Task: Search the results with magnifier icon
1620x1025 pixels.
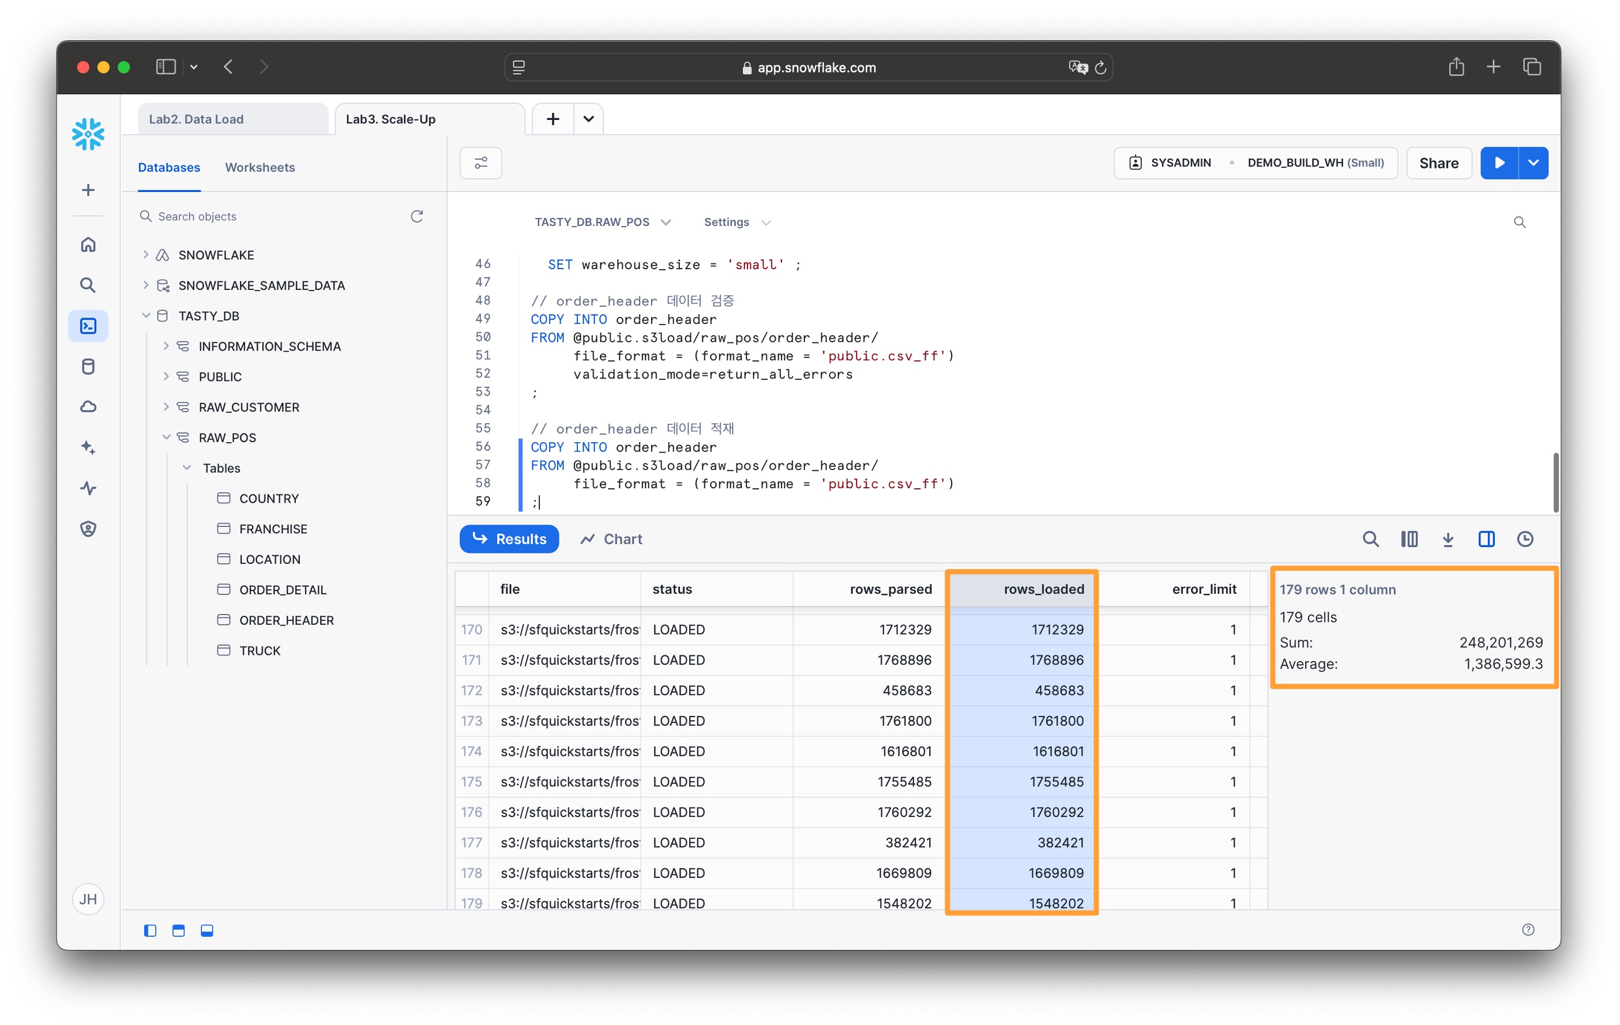Action: 1370,540
